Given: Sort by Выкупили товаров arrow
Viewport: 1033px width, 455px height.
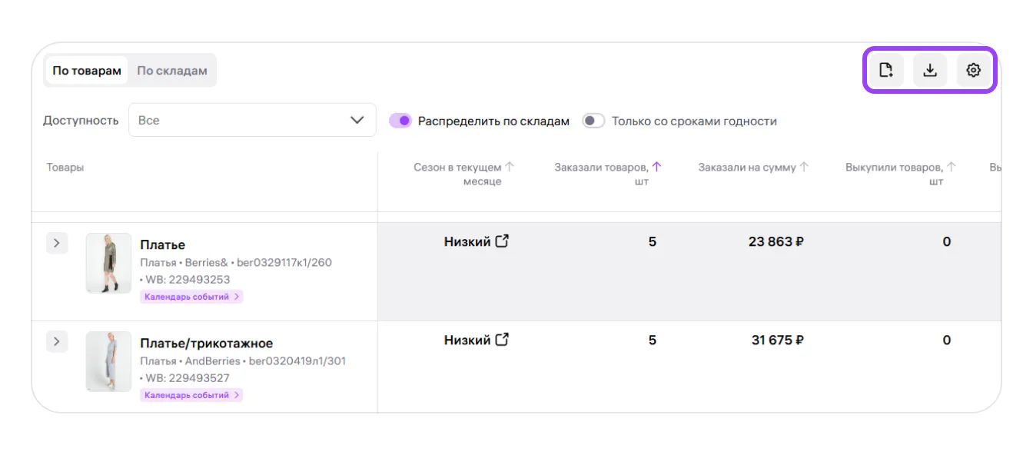Looking at the screenshot, I should [x=952, y=167].
